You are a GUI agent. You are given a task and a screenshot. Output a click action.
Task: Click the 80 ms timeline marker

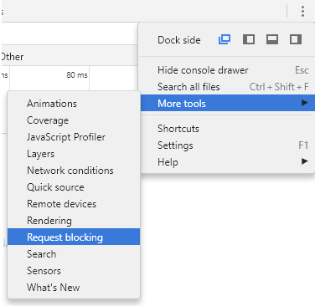[77, 75]
